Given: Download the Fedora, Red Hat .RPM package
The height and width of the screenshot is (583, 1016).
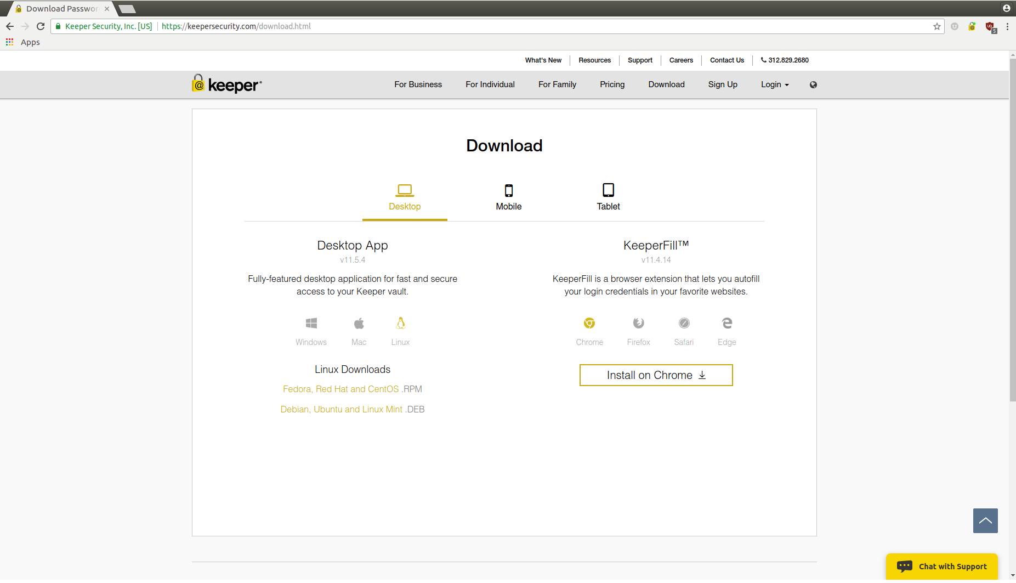Looking at the screenshot, I should point(352,389).
